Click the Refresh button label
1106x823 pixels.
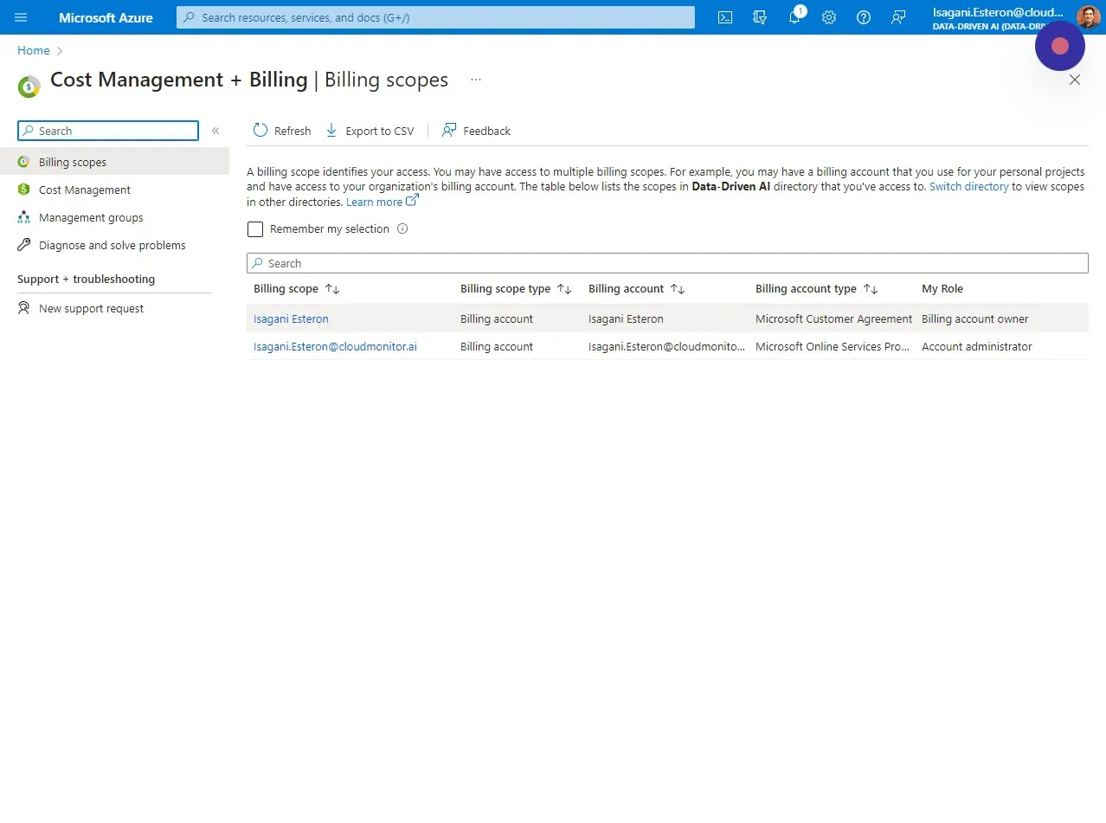(x=293, y=131)
